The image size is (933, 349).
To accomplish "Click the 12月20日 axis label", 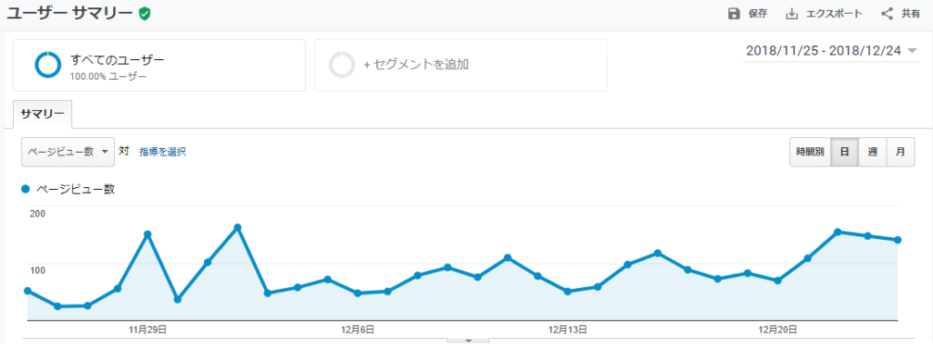I will [778, 329].
